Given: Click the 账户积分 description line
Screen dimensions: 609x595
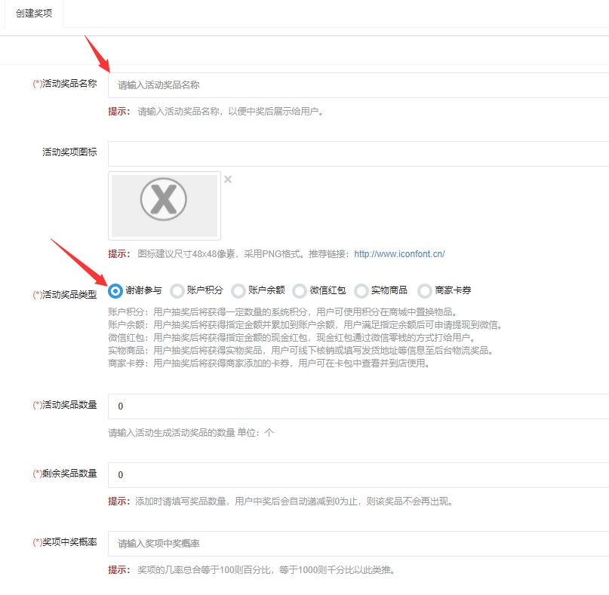Looking at the screenshot, I should [282, 312].
